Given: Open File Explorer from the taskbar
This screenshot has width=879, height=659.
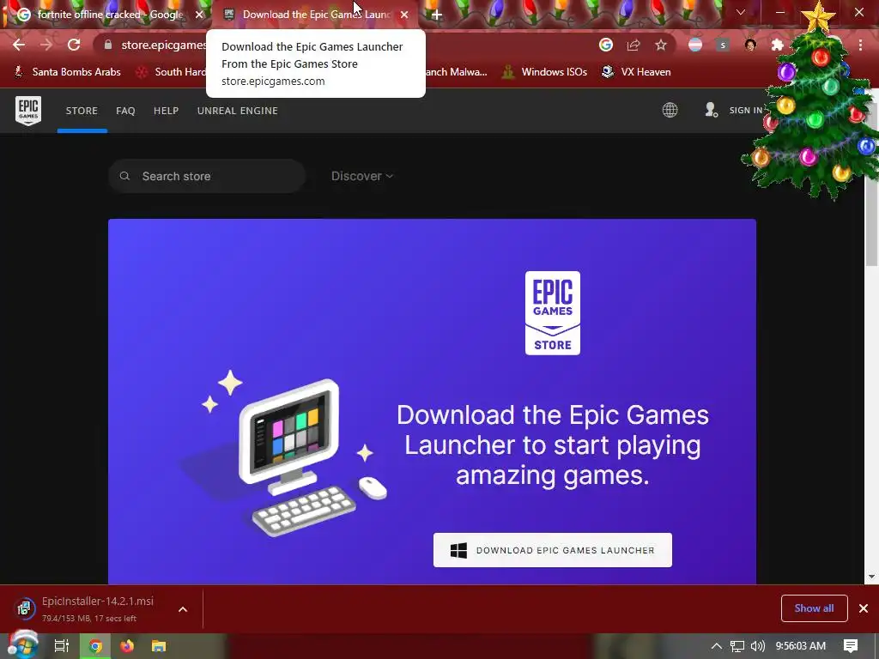Looking at the screenshot, I should tap(159, 646).
